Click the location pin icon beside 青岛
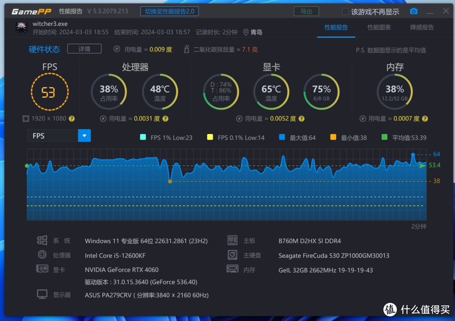This screenshot has height=321, width=455. click(x=246, y=32)
